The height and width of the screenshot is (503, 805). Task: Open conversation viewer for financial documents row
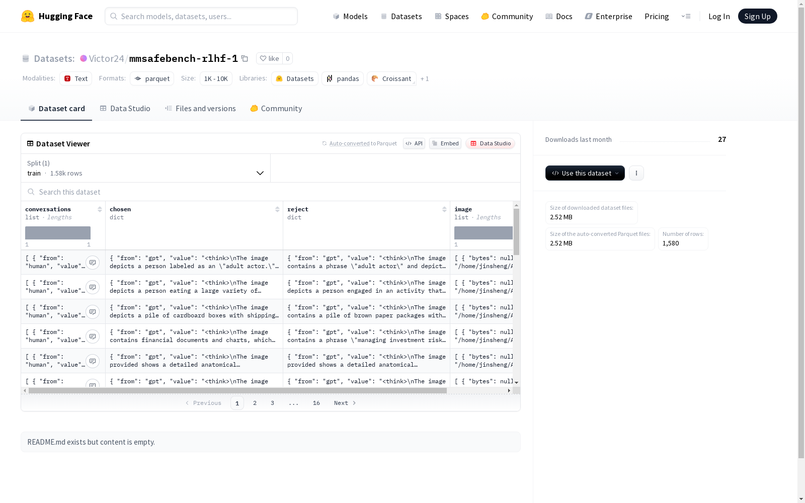(x=93, y=337)
